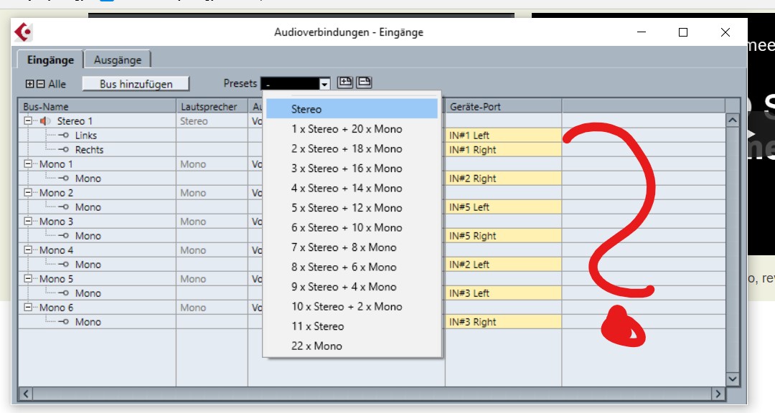The width and height of the screenshot is (775, 413).
Task: Switch to the Ausgänge tab
Action: pos(118,60)
